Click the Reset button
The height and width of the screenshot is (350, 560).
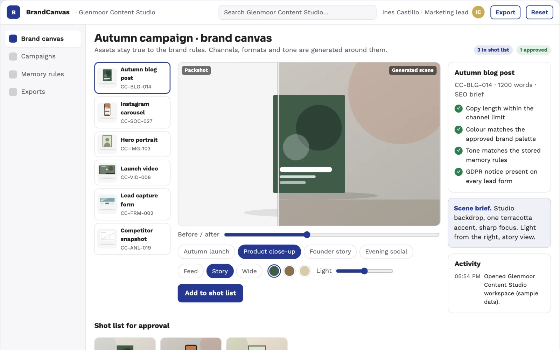click(x=539, y=12)
